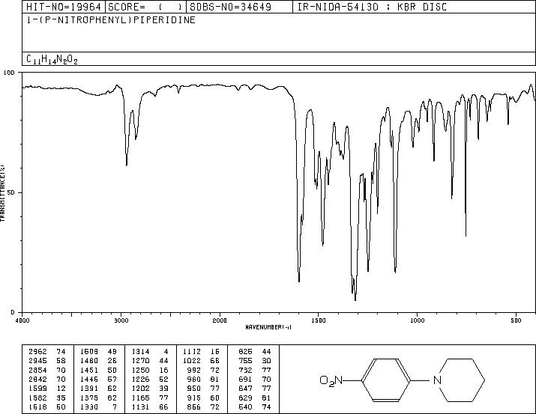Click the 826 peak value in the table

[245, 352]
